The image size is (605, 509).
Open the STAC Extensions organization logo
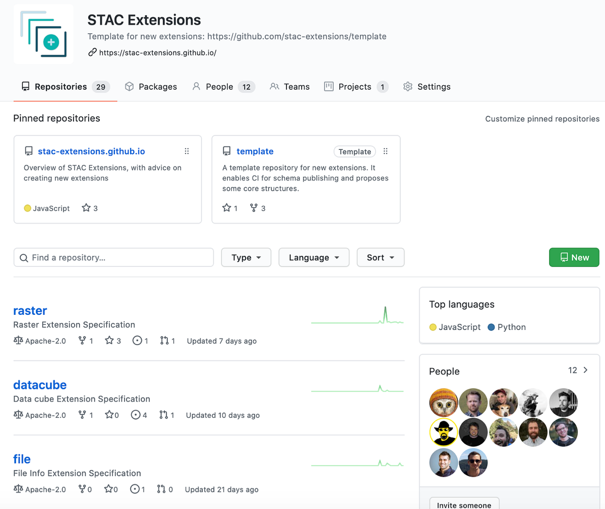tap(43, 34)
